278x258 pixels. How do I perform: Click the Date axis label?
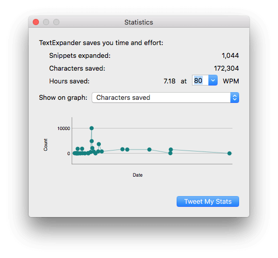[138, 175]
